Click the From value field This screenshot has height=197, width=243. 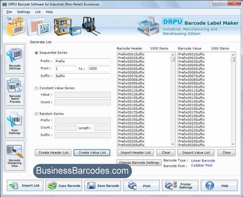(65, 69)
